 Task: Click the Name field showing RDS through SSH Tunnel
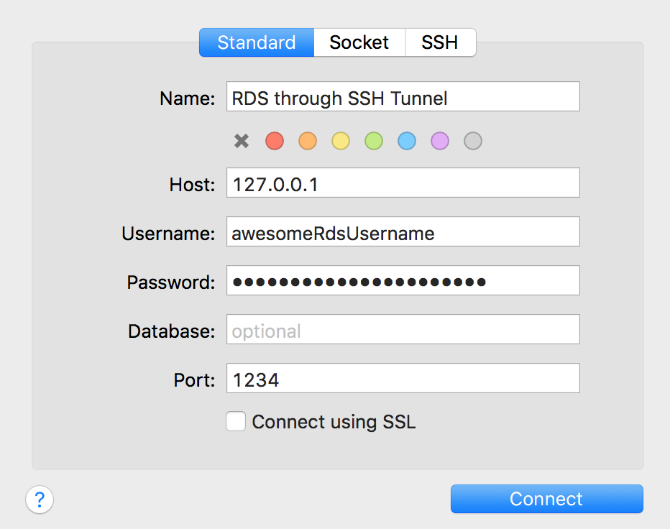(403, 96)
